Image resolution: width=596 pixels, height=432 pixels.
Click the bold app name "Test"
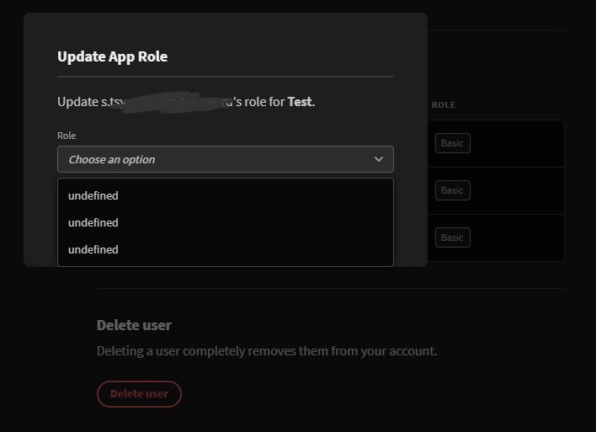coord(300,102)
